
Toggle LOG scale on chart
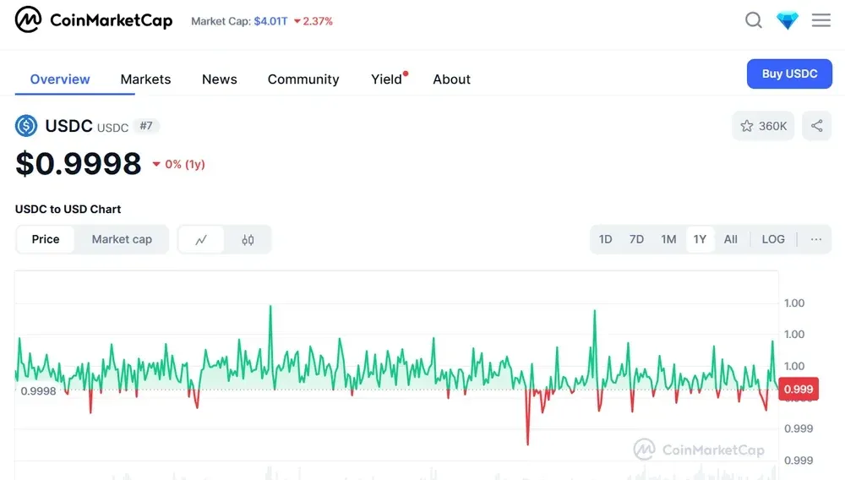click(x=773, y=239)
